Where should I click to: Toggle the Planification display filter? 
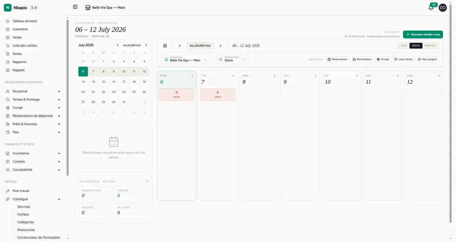pyautogui.click(x=362, y=59)
